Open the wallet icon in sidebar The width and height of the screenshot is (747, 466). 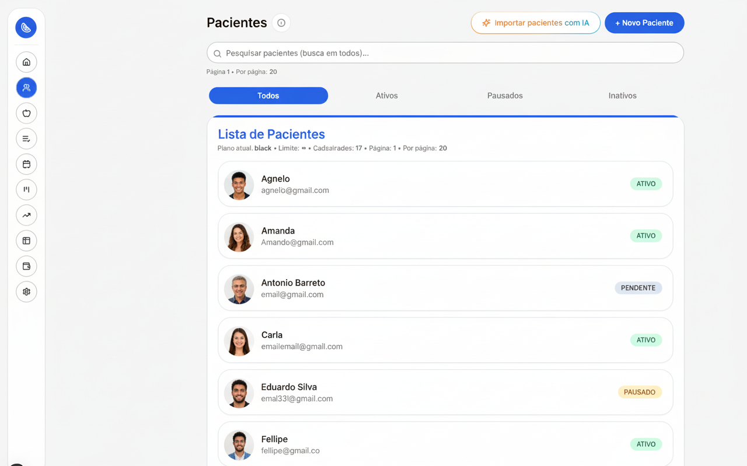[26, 266]
